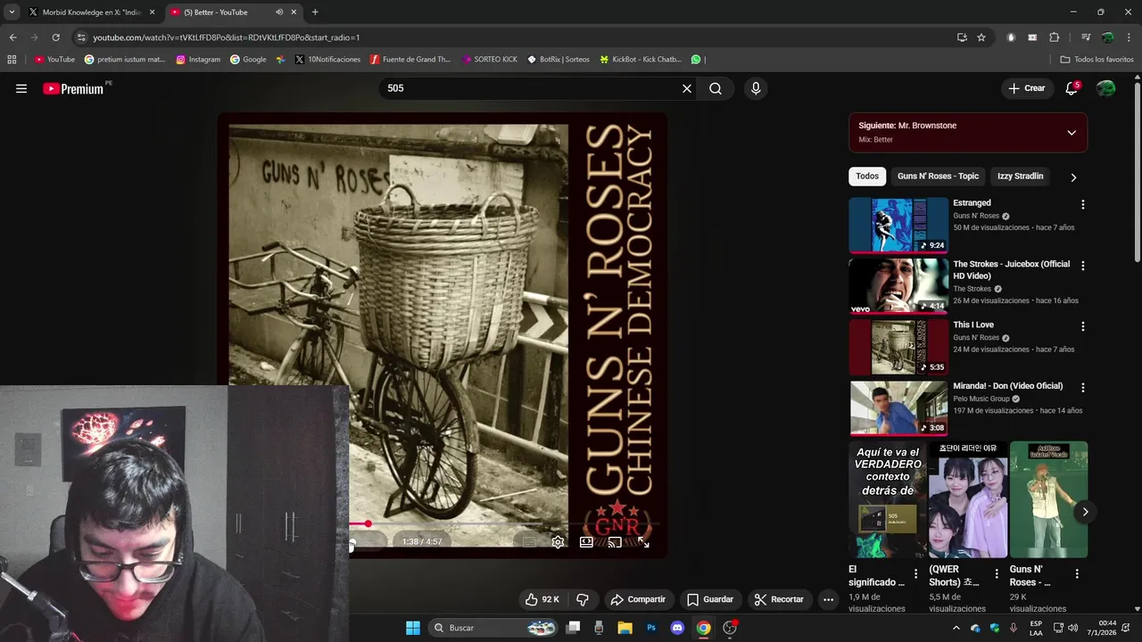The width and height of the screenshot is (1142, 642).
Task: Open options for Miranda! Don video
Action: coord(1083,388)
